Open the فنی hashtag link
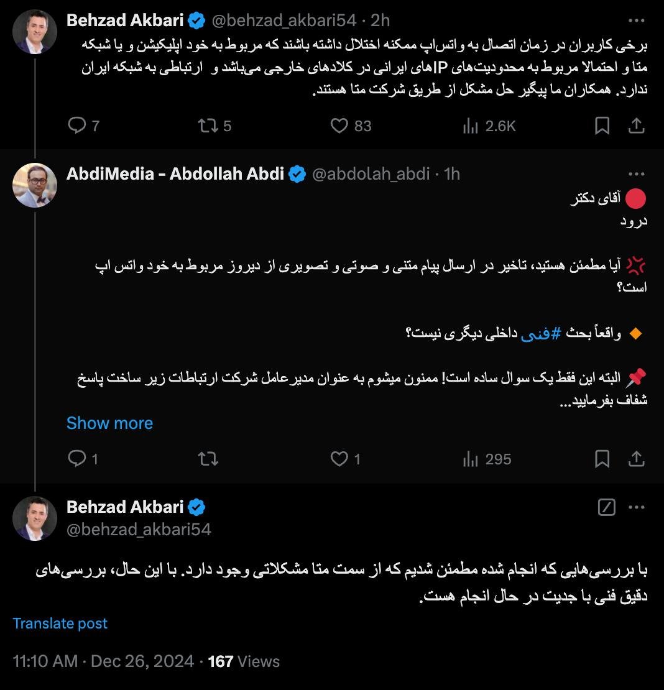 point(537,334)
